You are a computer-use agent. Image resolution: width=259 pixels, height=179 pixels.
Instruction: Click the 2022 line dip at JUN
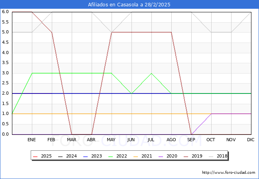[x=131, y=93]
